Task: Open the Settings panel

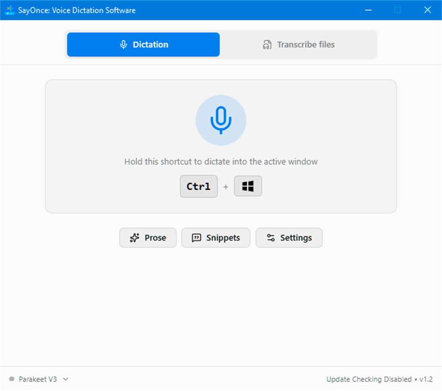Action: [289, 238]
